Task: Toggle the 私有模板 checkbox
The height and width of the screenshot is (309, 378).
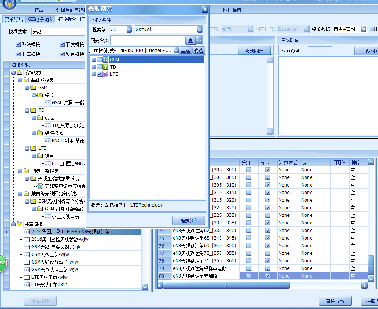Action: (x=63, y=54)
